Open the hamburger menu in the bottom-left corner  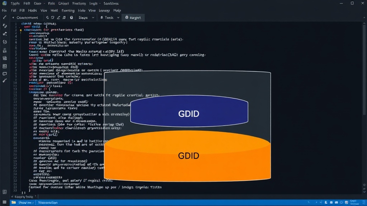point(4,202)
